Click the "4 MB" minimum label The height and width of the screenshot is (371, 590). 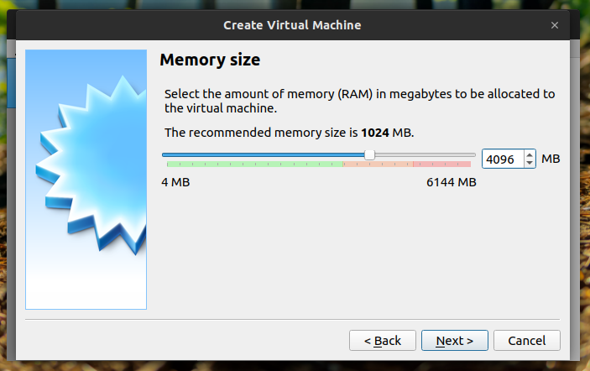175,182
